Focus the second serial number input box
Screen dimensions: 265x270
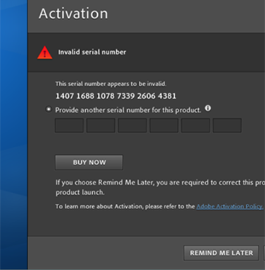[101, 125]
